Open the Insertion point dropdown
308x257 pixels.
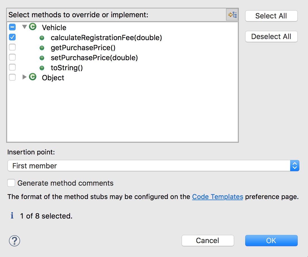pos(295,166)
